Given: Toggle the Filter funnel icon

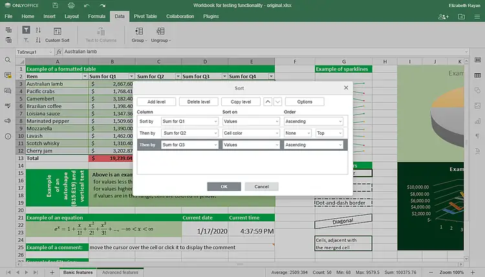Looking at the screenshot, I should pos(26,30).
